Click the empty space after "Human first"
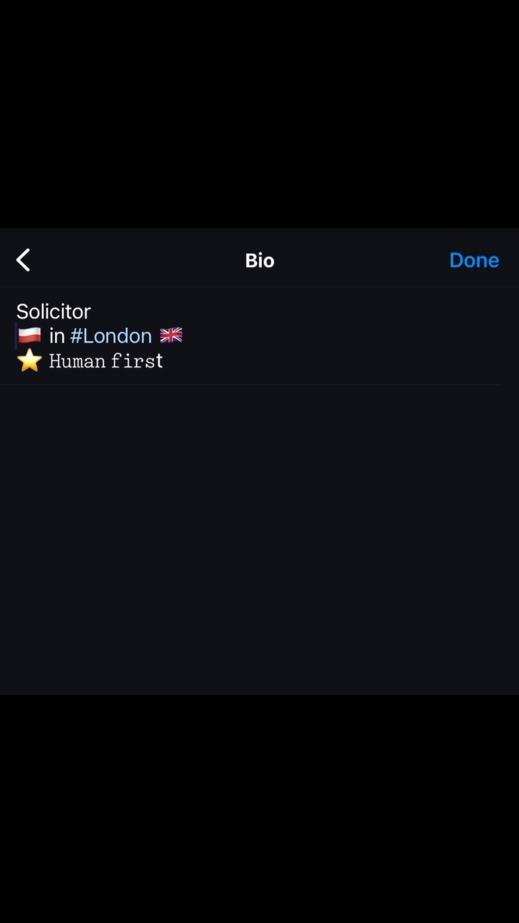 [323, 361]
